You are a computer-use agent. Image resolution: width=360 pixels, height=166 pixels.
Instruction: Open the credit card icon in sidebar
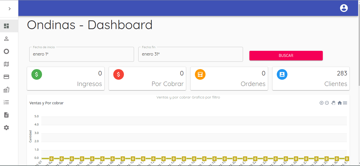[x=6, y=77]
